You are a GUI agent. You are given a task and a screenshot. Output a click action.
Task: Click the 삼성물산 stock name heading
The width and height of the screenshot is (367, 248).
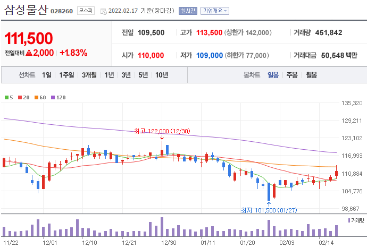(26, 10)
